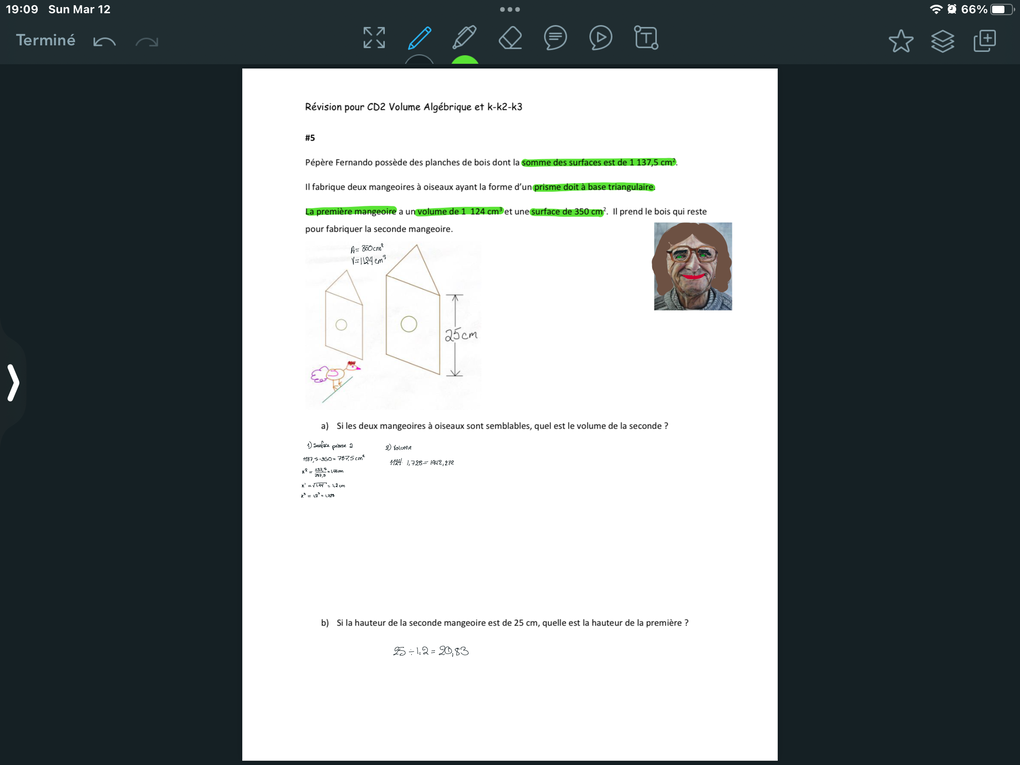Viewport: 1020px width, 765px height.
Task: Add a new page with plus icon
Action: click(985, 41)
